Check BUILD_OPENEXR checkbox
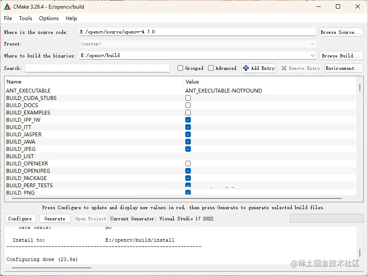 [188, 163]
